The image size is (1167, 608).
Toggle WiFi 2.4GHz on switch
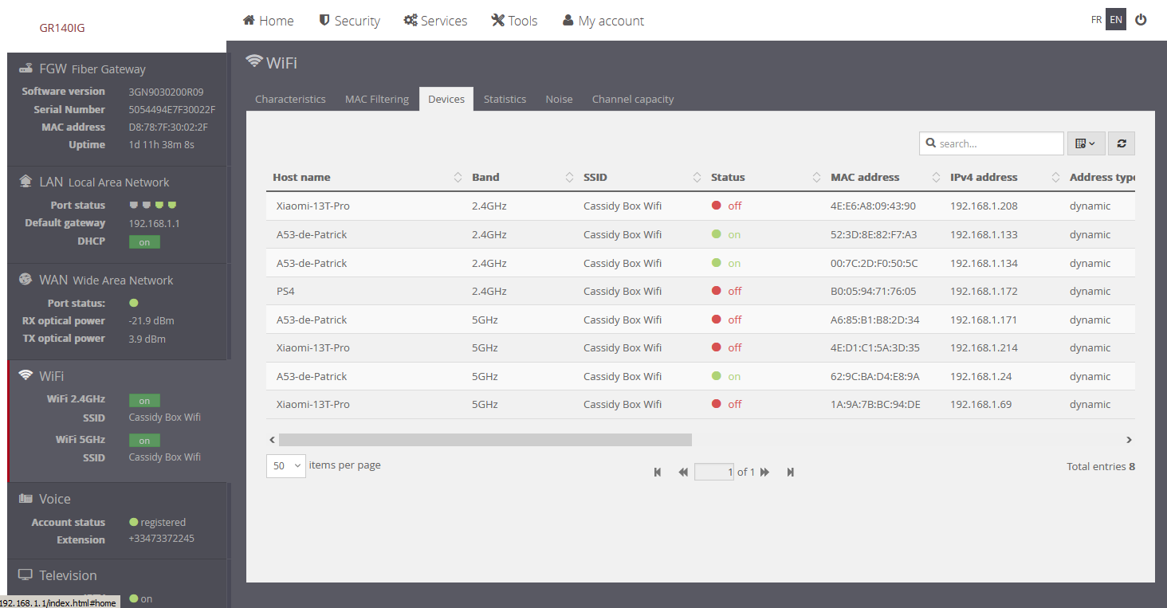144,400
